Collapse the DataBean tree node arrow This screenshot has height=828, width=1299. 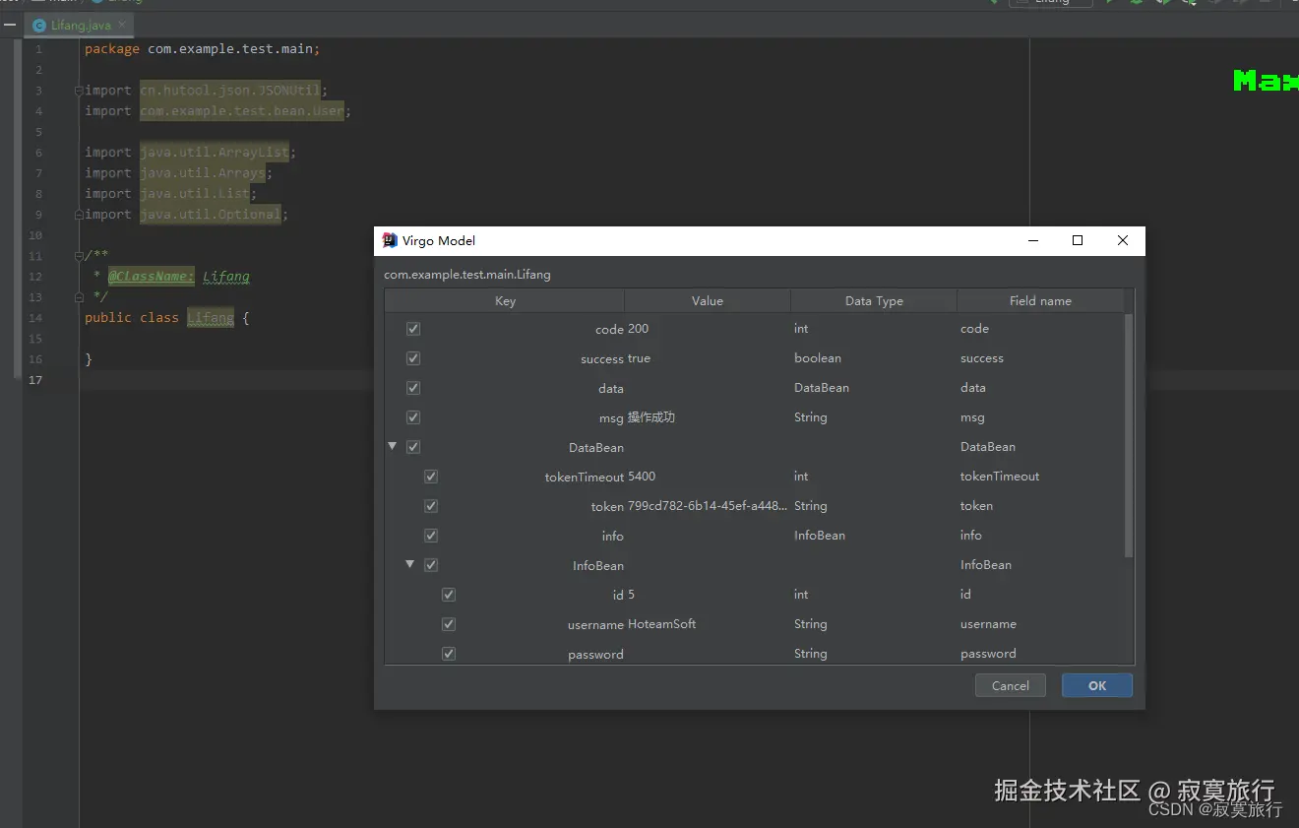click(x=393, y=446)
